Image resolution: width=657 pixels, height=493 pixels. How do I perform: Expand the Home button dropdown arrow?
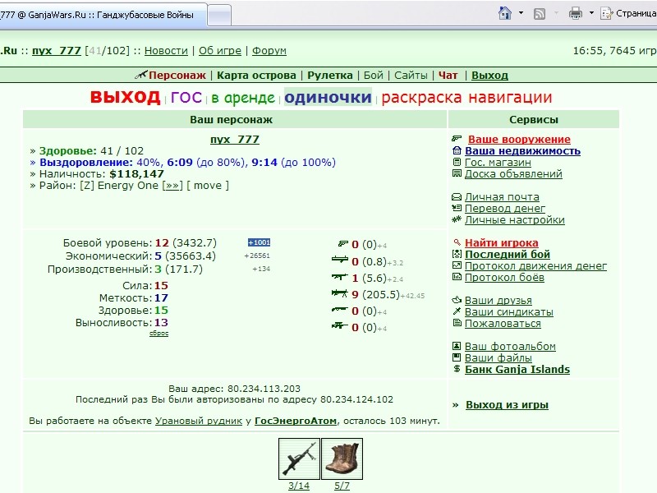tap(521, 13)
